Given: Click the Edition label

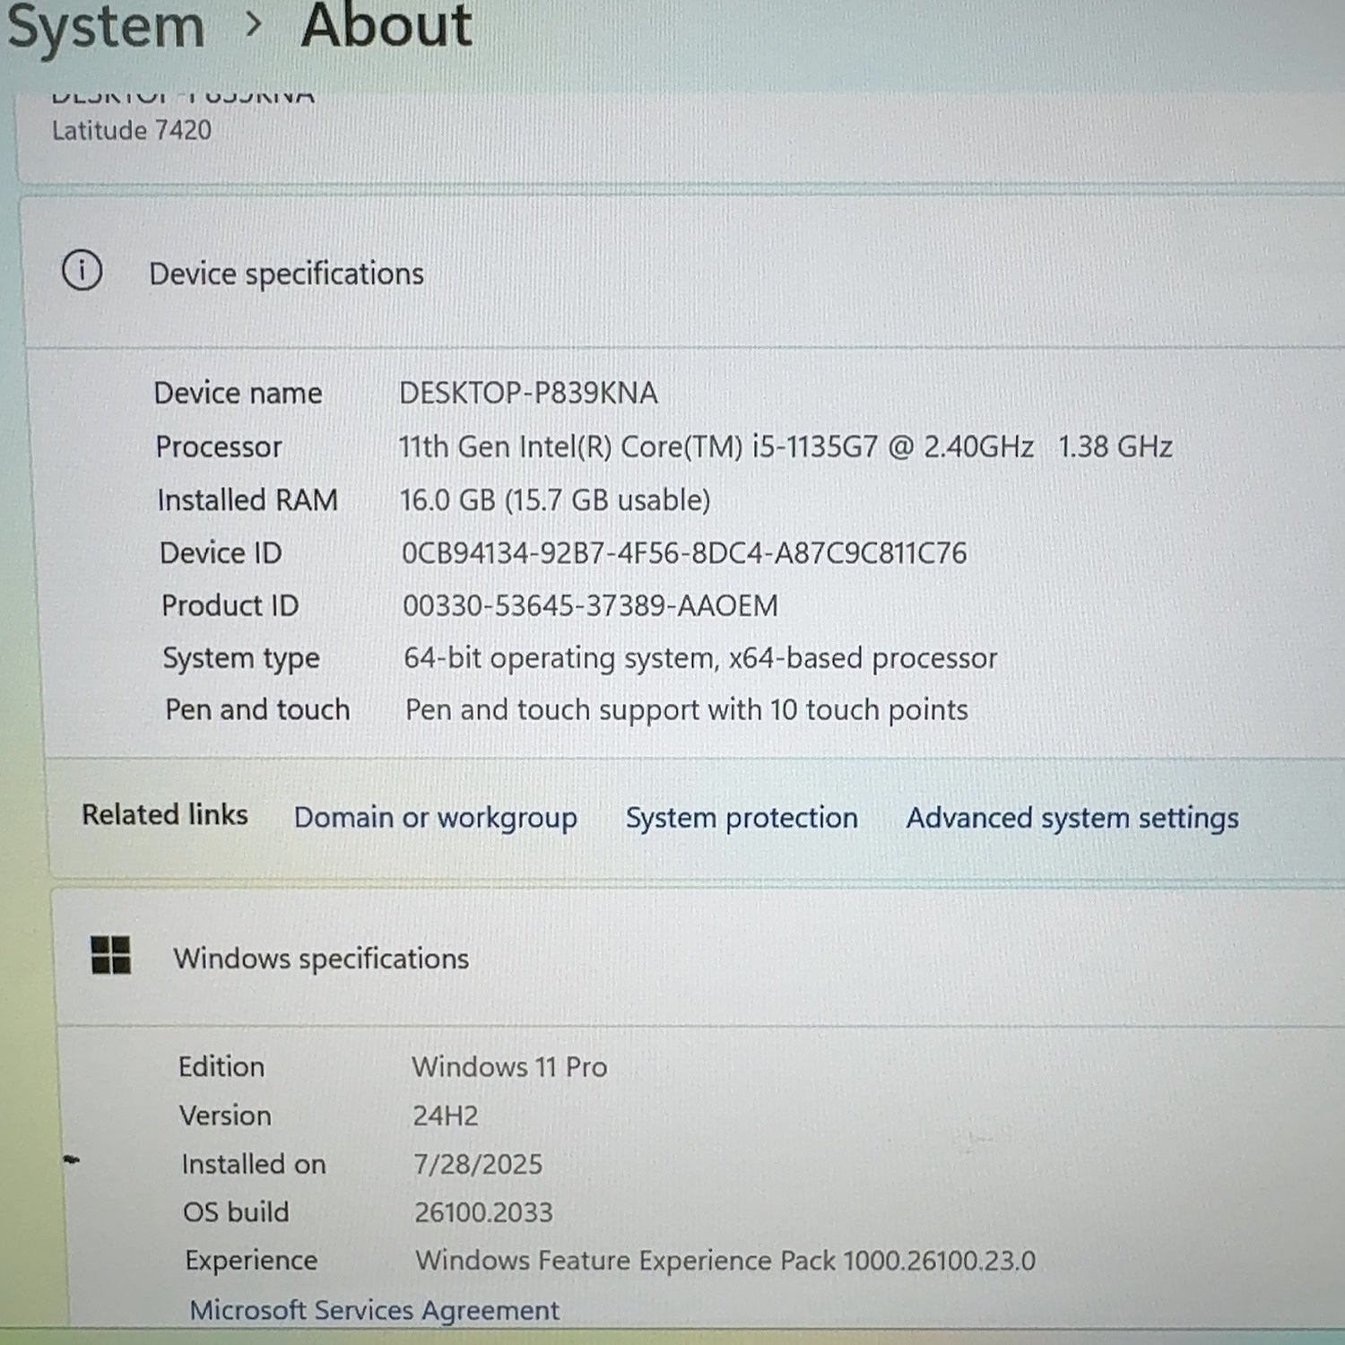Looking at the screenshot, I should pos(221,1066).
